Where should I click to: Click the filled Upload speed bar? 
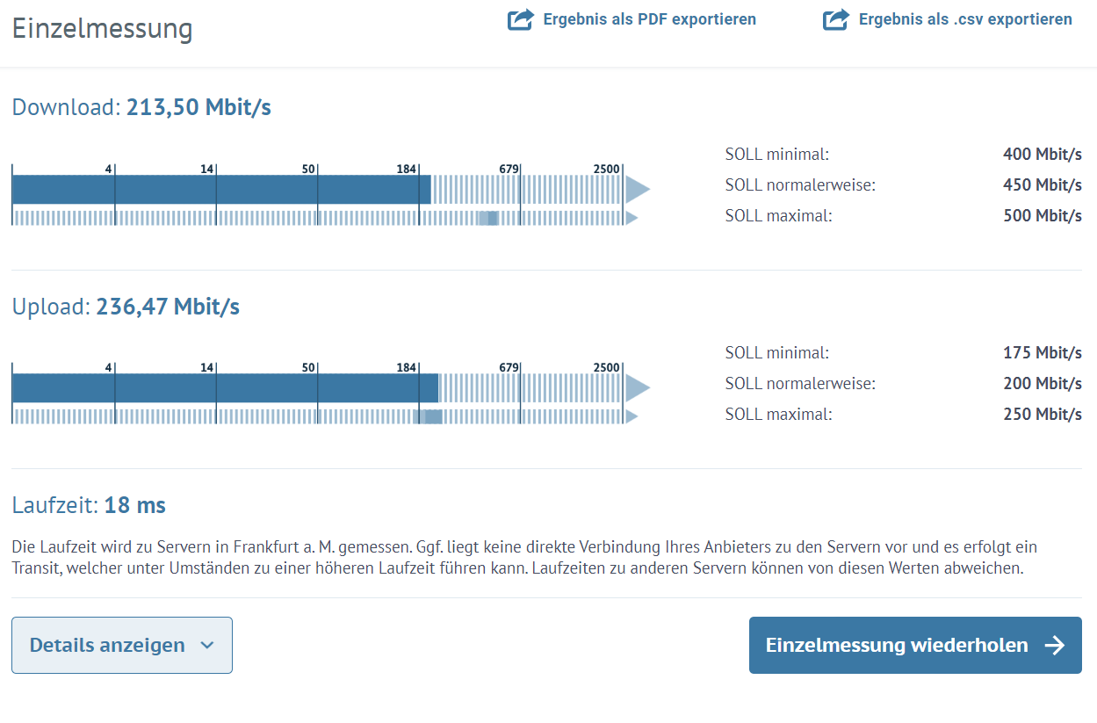pyautogui.click(x=225, y=387)
